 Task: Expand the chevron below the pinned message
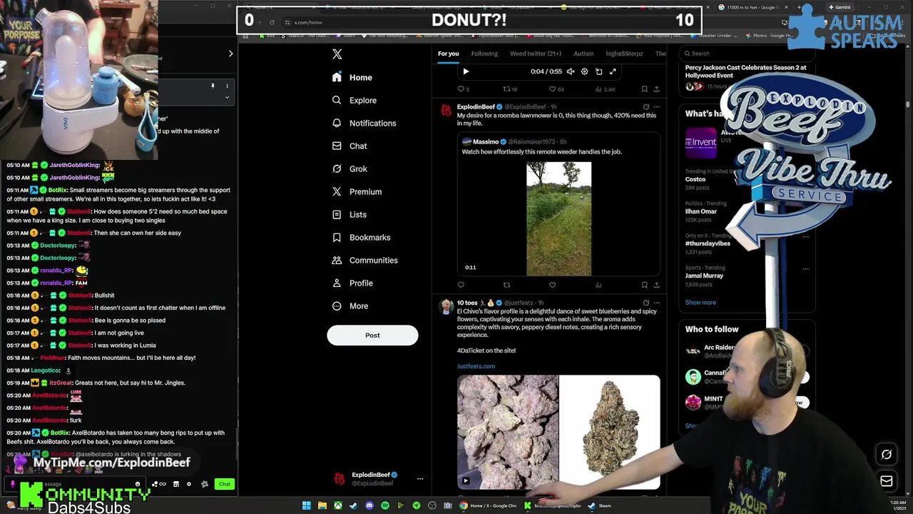[x=227, y=97]
